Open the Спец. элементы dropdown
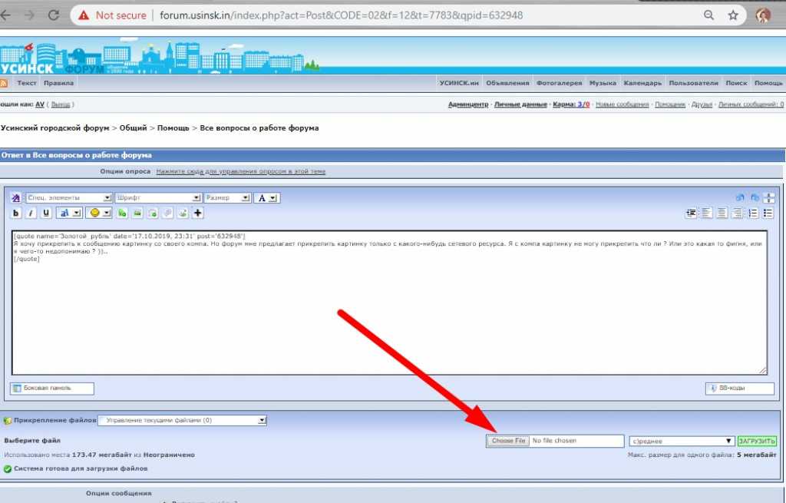 point(69,197)
